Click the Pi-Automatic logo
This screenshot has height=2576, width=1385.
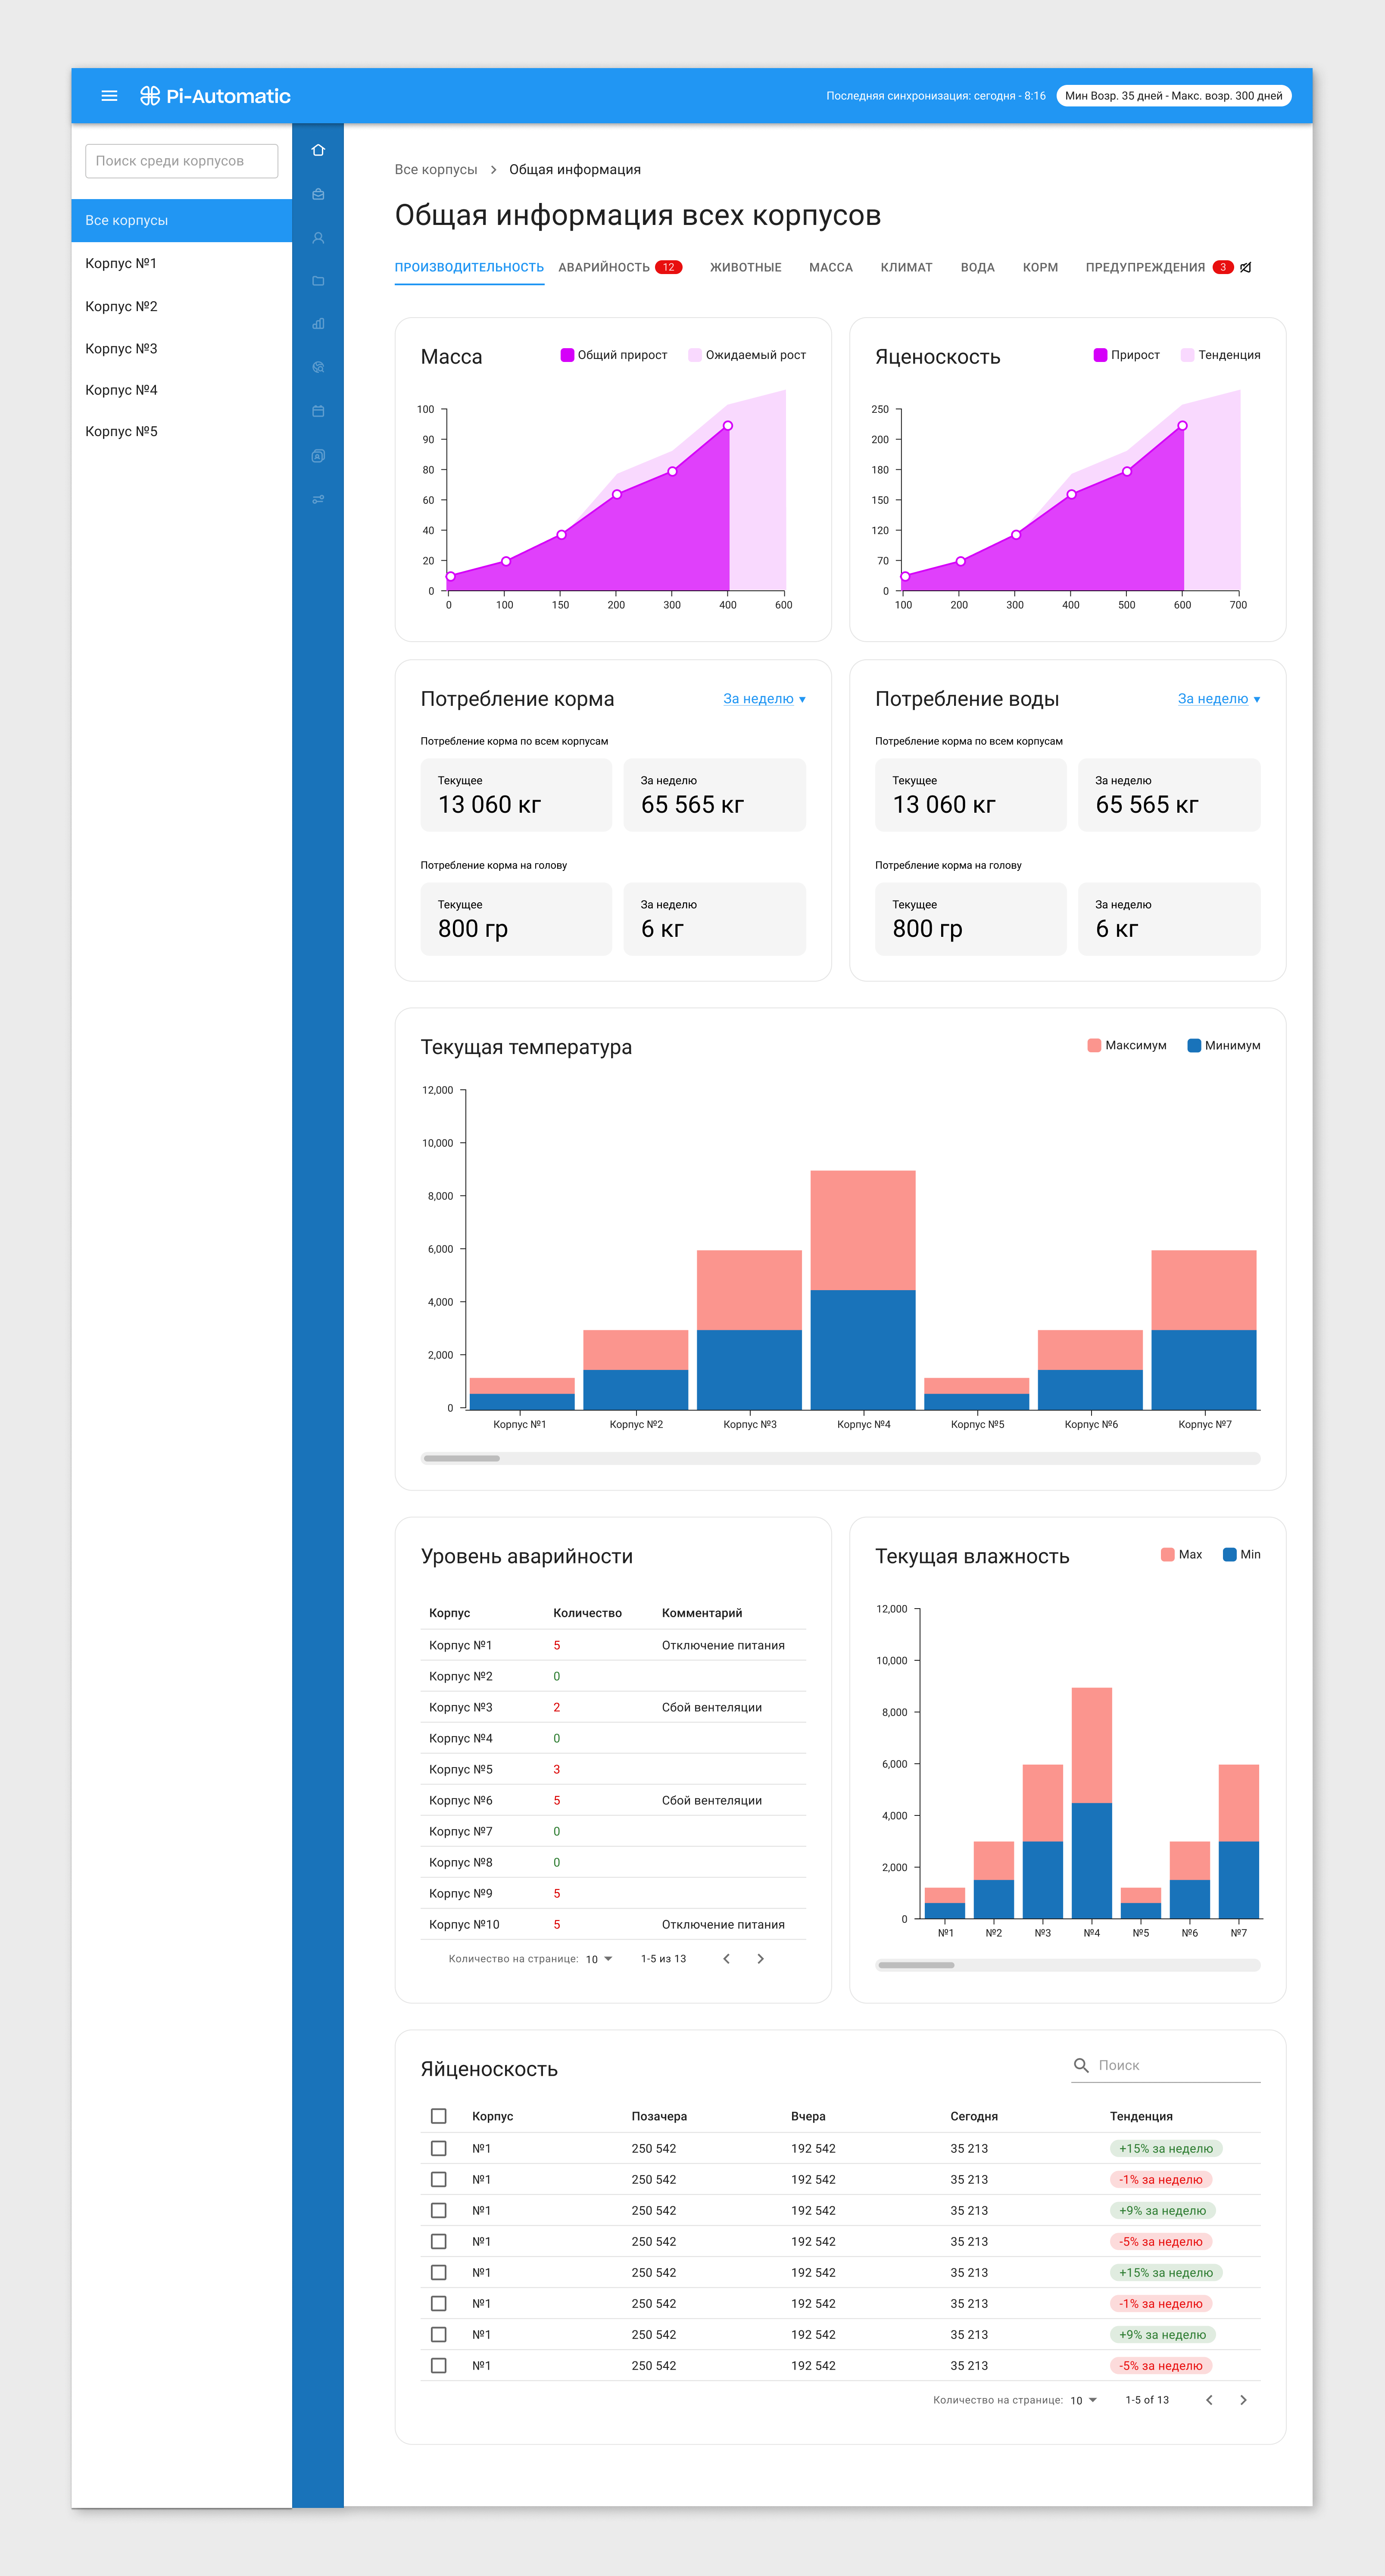(x=215, y=96)
